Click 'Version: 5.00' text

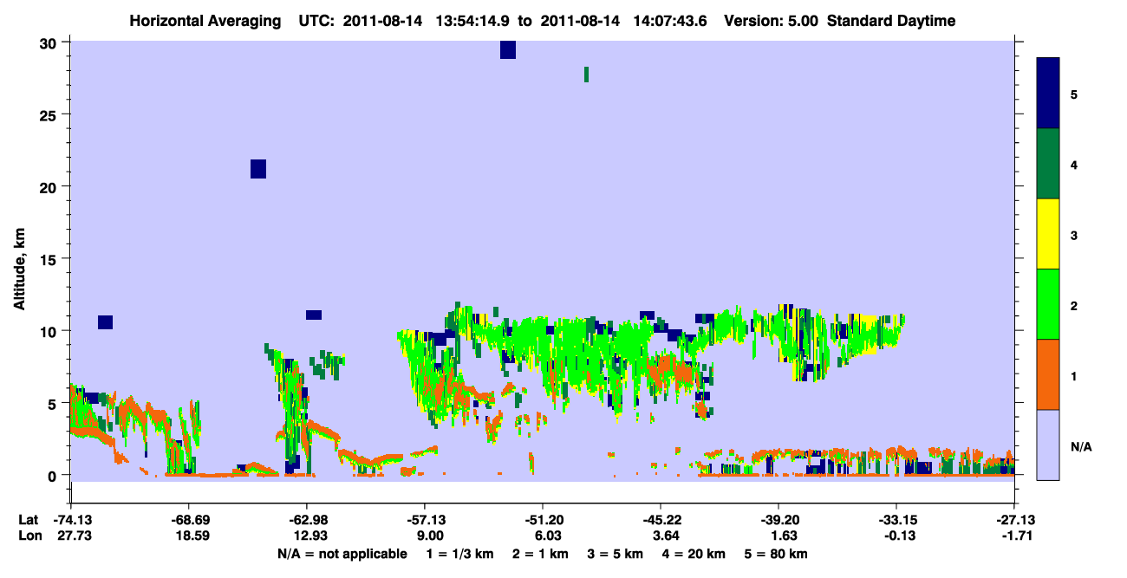click(x=770, y=21)
